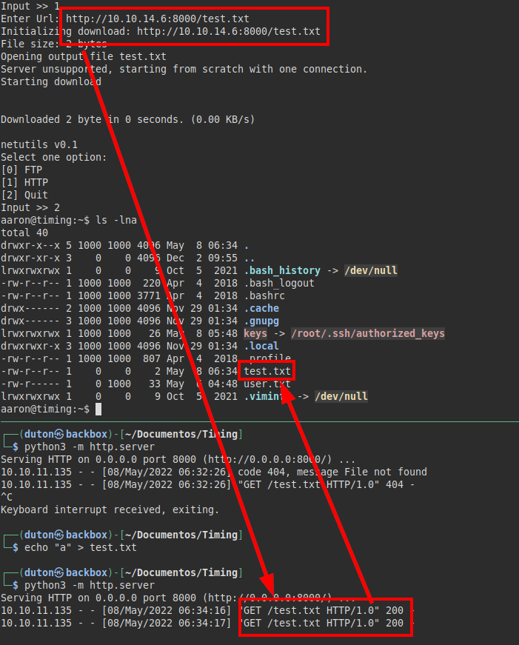Image resolution: width=519 pixels, height=645 pixels.
Task: Click the .local directory name
Action: pos(261,347)
